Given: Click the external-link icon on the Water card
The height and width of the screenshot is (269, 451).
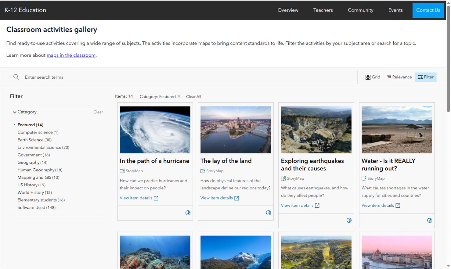Looking at the screenshot, I should click(397, 205).
